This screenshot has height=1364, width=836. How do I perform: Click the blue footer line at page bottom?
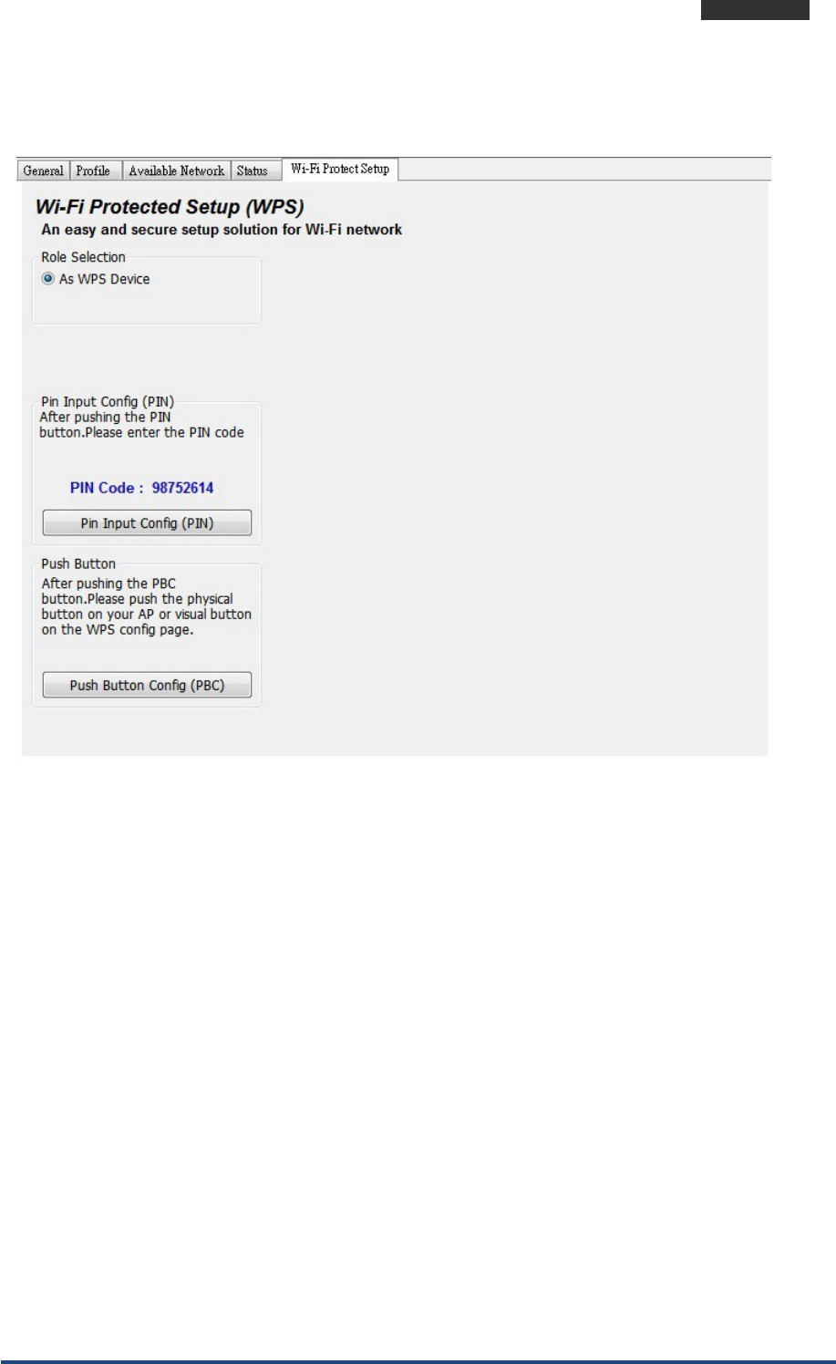(418, 1361)
